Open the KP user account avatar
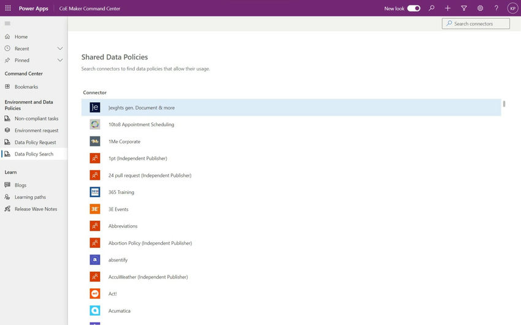 (512, 9)
